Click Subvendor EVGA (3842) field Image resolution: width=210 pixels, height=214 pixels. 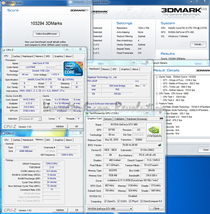pyautogui.click(x=147, y=150)
